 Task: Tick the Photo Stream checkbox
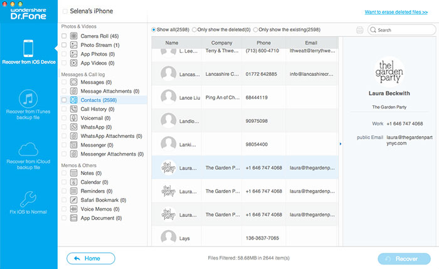(64, 45)
